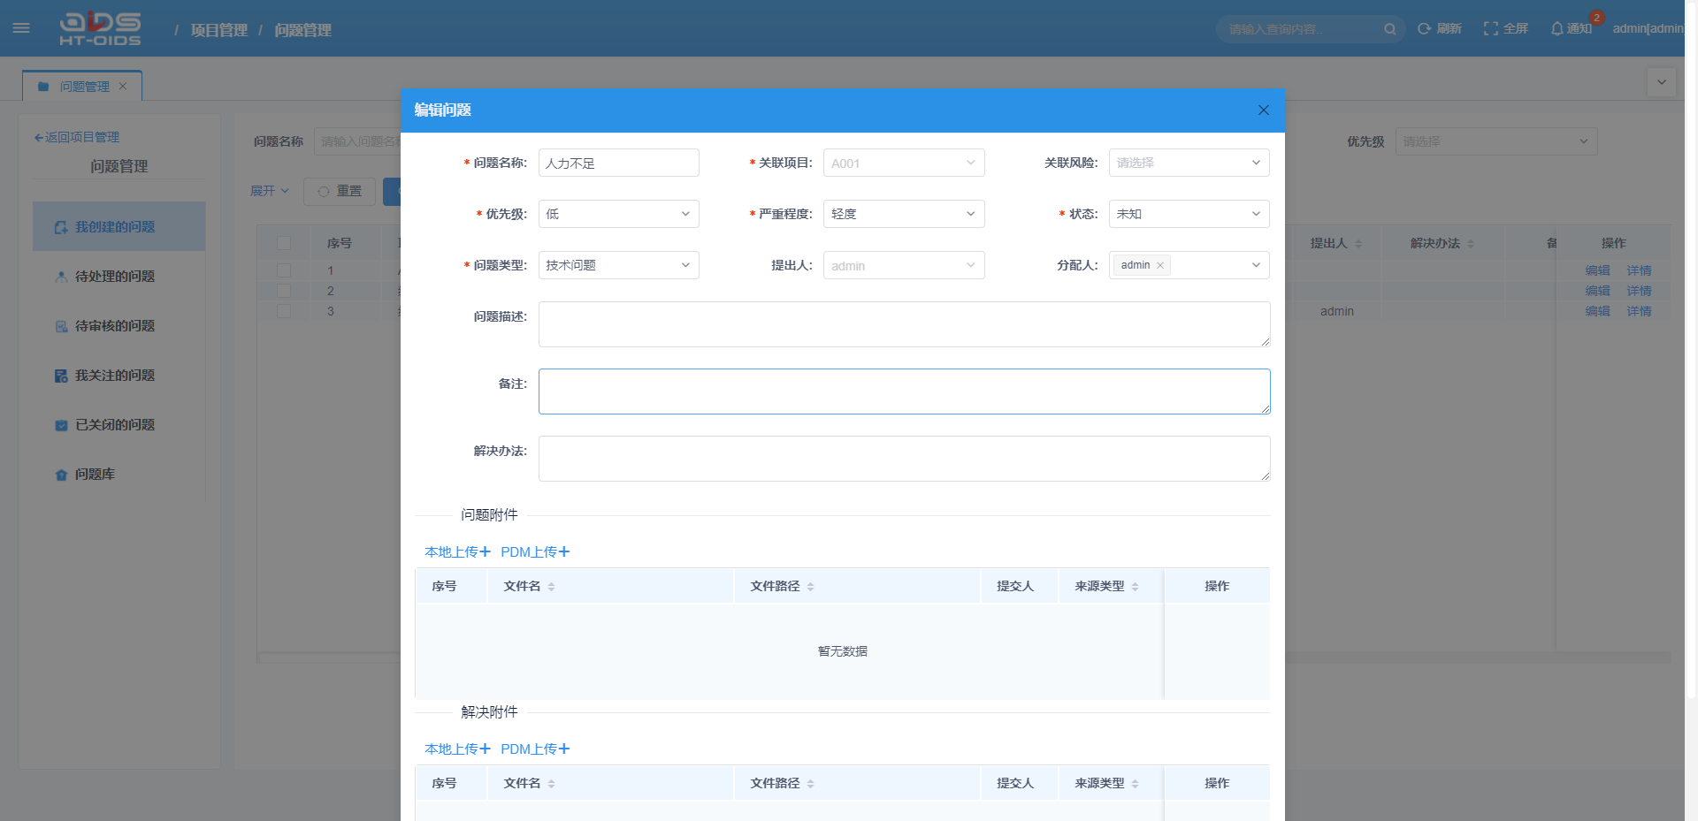Click the search magnifier icon
Screen dimensions: 1698x821
click(x=1389, y=29)
